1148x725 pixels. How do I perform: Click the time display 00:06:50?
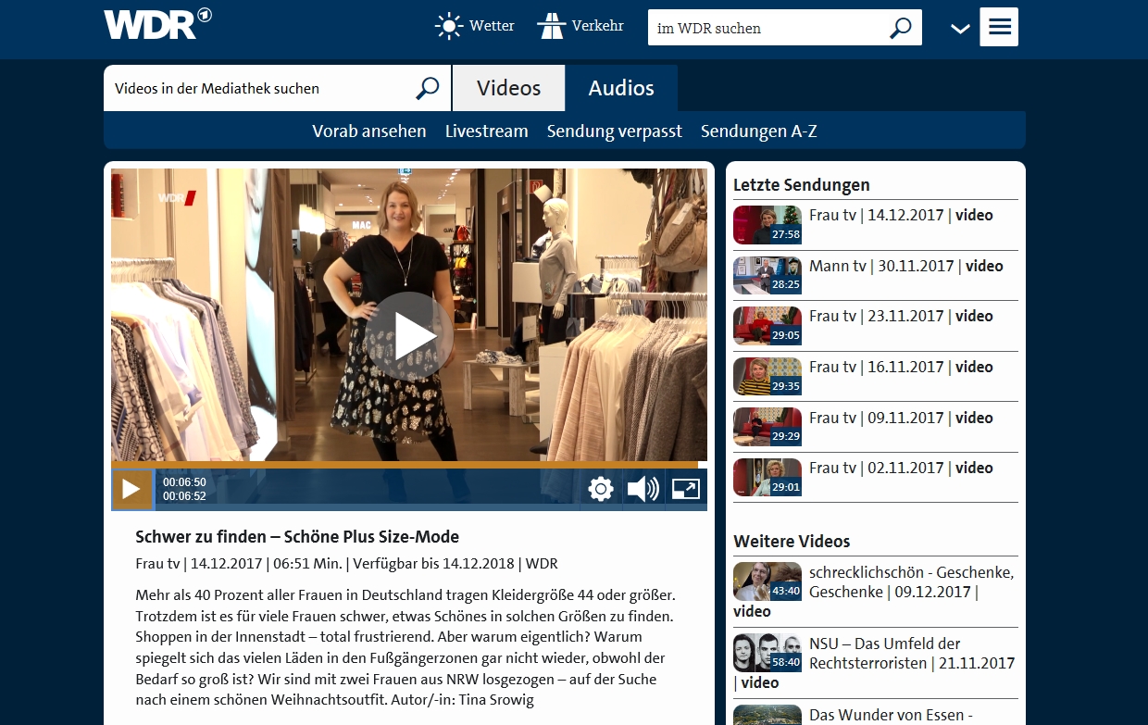[x=184, y=482]
